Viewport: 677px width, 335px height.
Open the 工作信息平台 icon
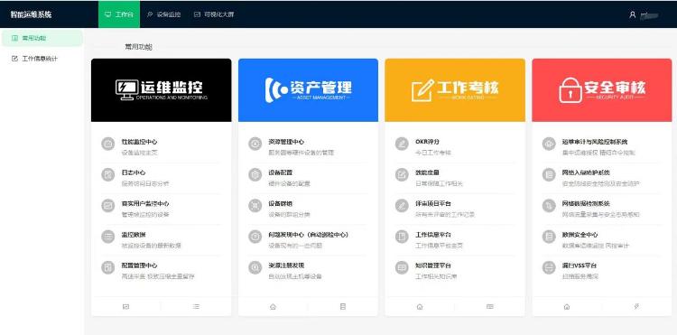pos(402,237)
